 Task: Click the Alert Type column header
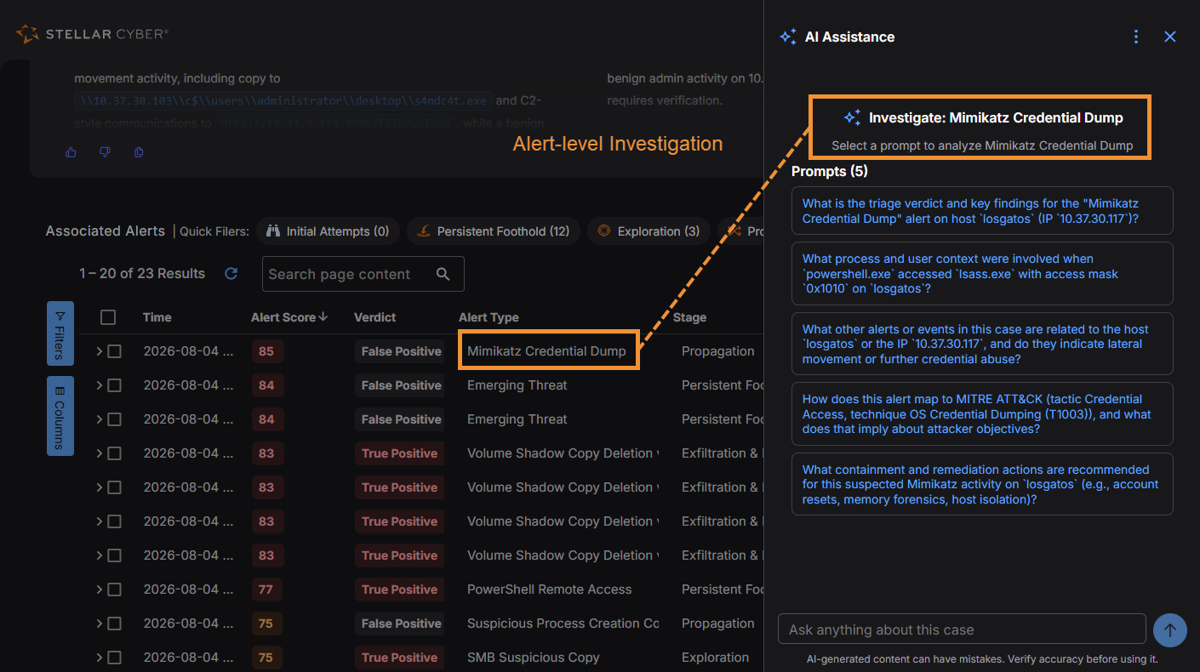(x=489, y=317)
